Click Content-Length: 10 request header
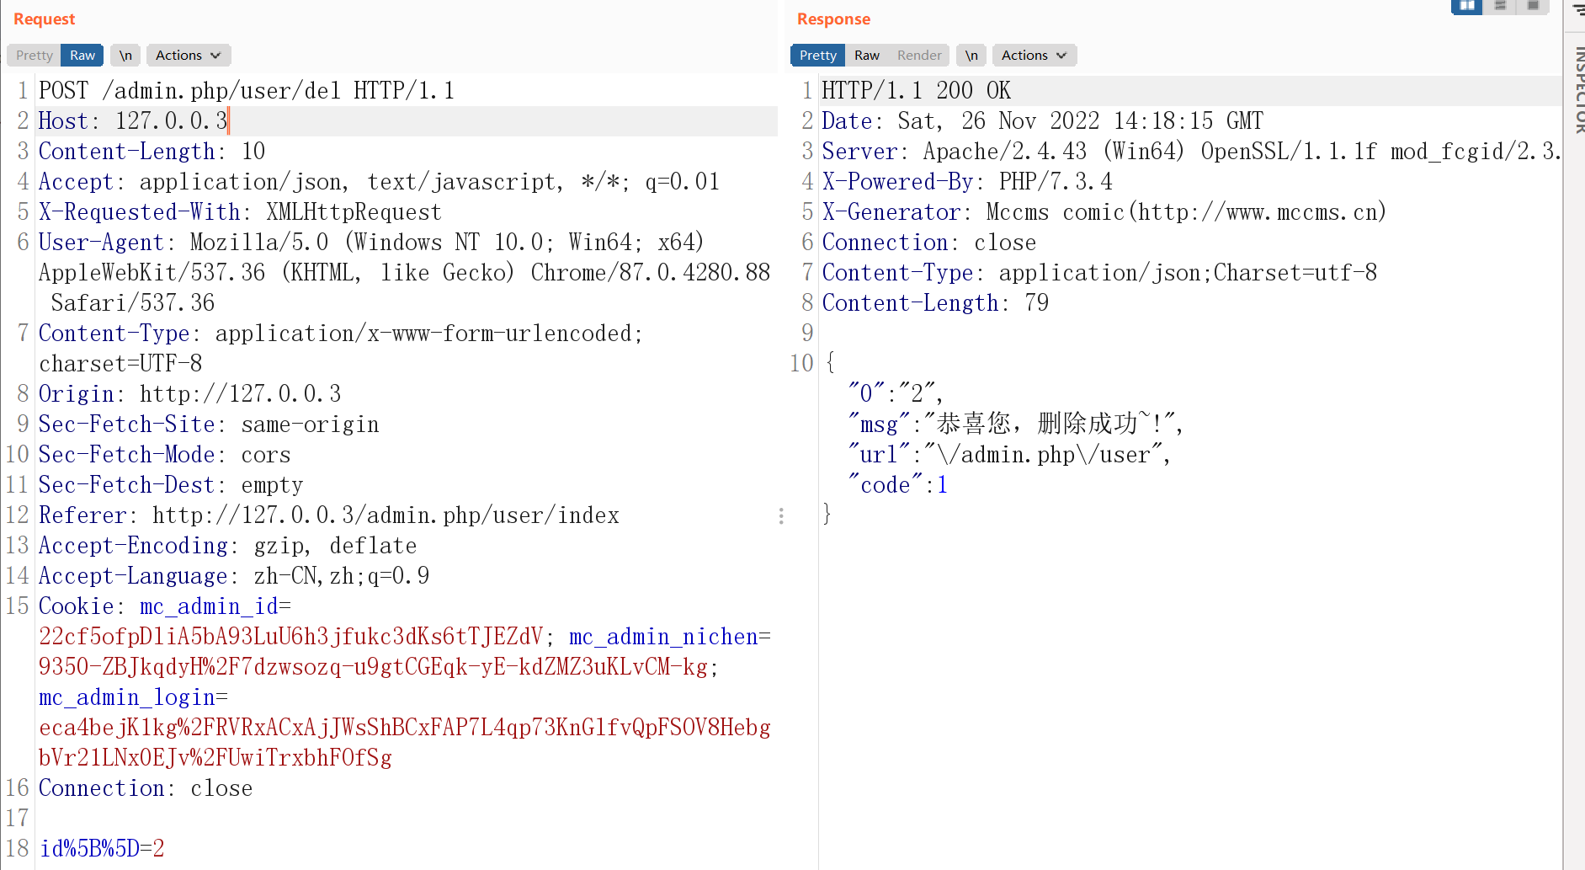Screen dimensions: 1585x870 point(152,152)
